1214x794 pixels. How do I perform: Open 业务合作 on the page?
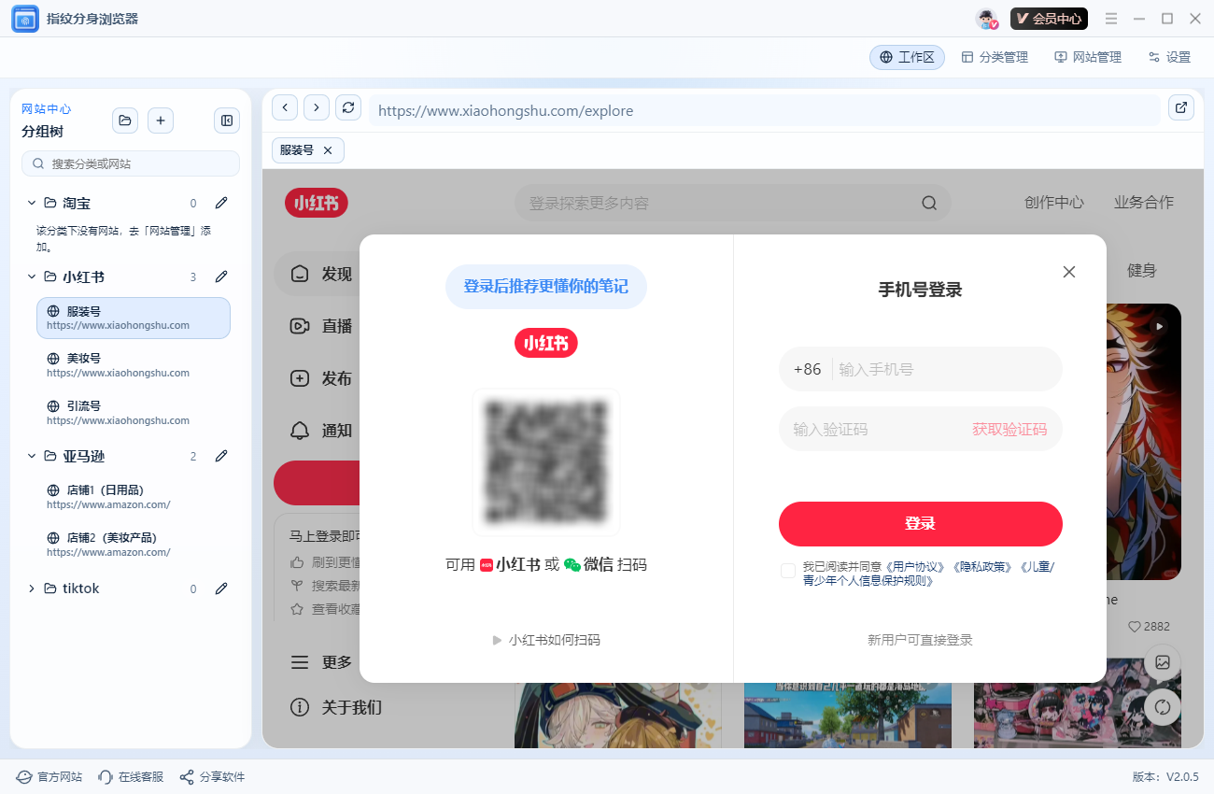1143,203
